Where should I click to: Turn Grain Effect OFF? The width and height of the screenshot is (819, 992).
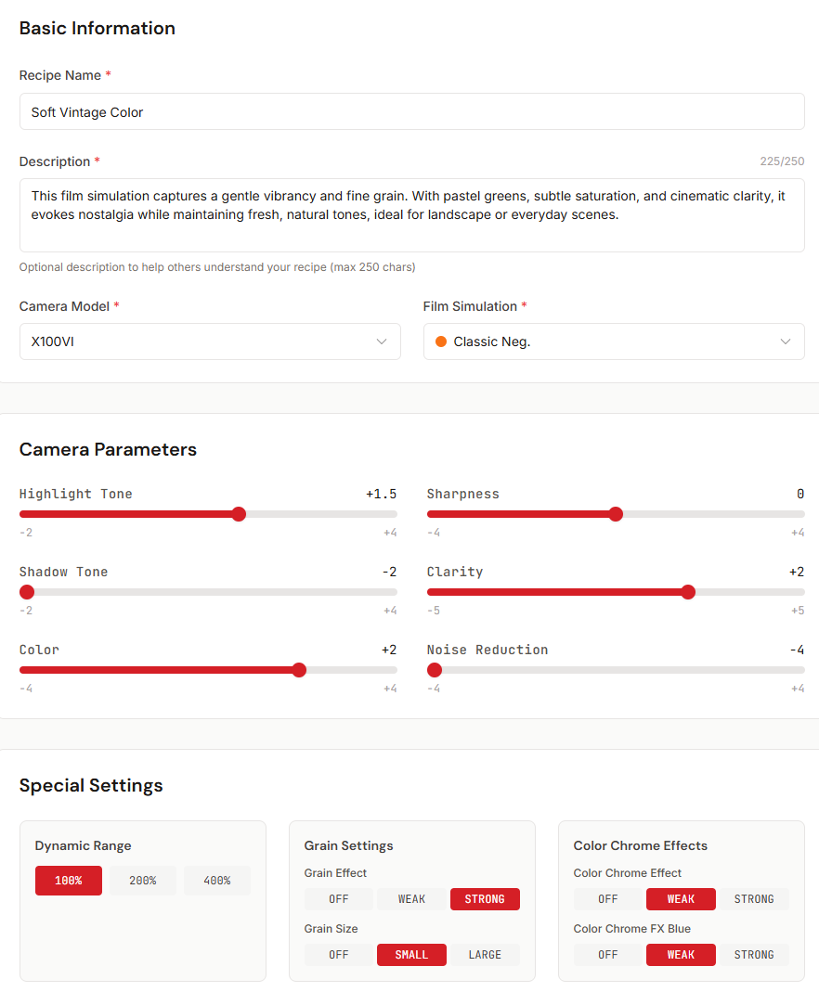tap(338, 898)
